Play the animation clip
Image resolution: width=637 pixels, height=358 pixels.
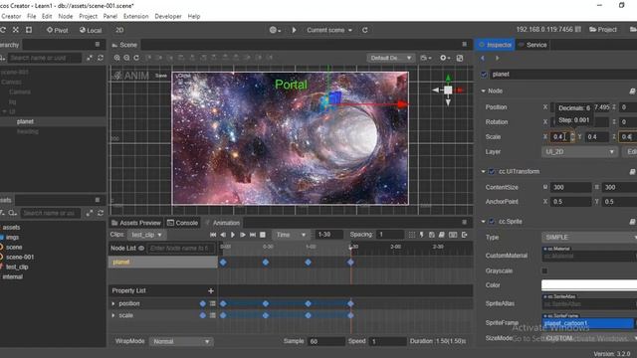pos(233,235)
